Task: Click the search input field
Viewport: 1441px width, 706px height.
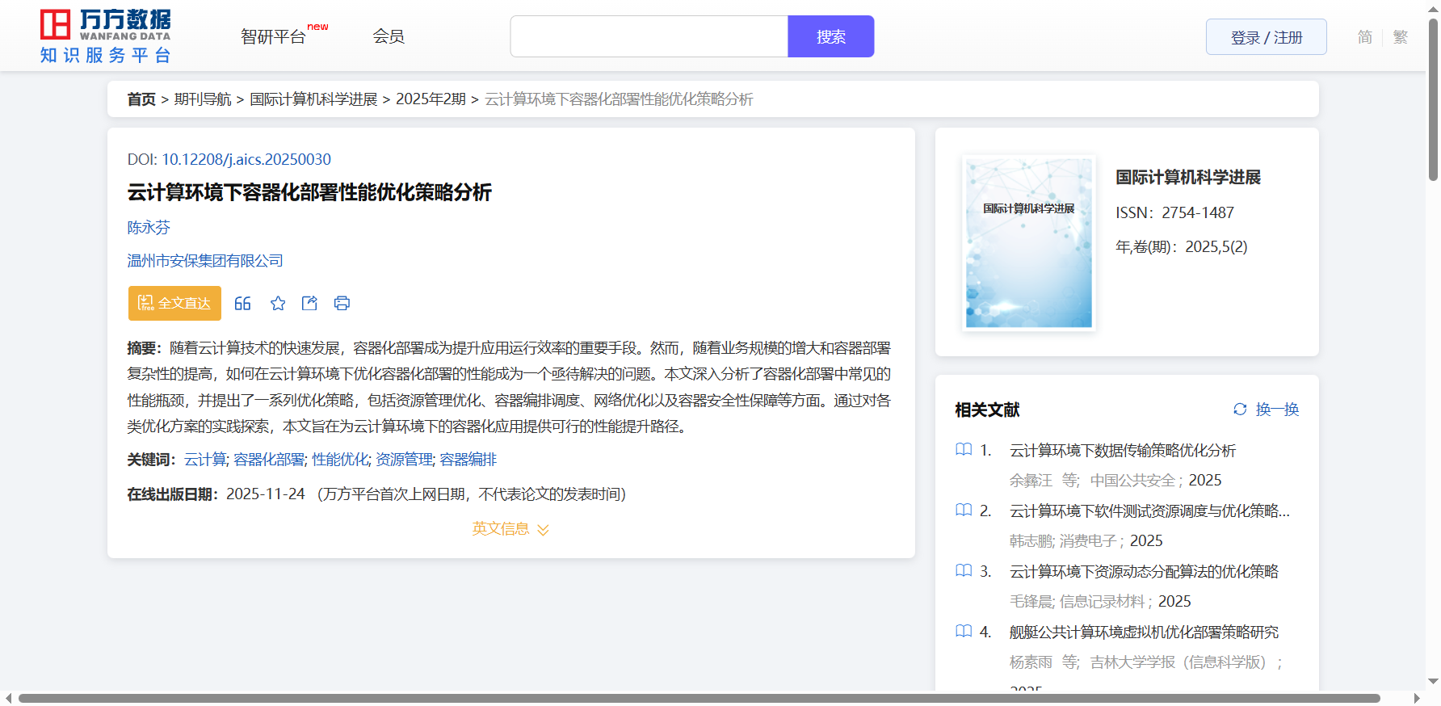Action: pyautogui.click(x=649, y=37)
